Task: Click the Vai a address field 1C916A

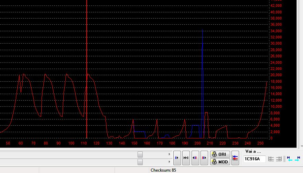Action: 254,159
